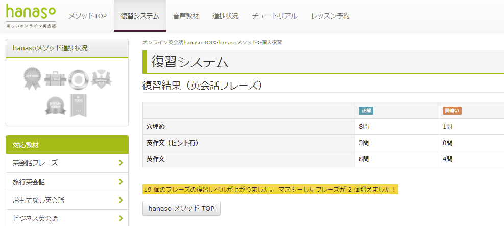Open the メソッドTOP tab

tap(87, 16)
